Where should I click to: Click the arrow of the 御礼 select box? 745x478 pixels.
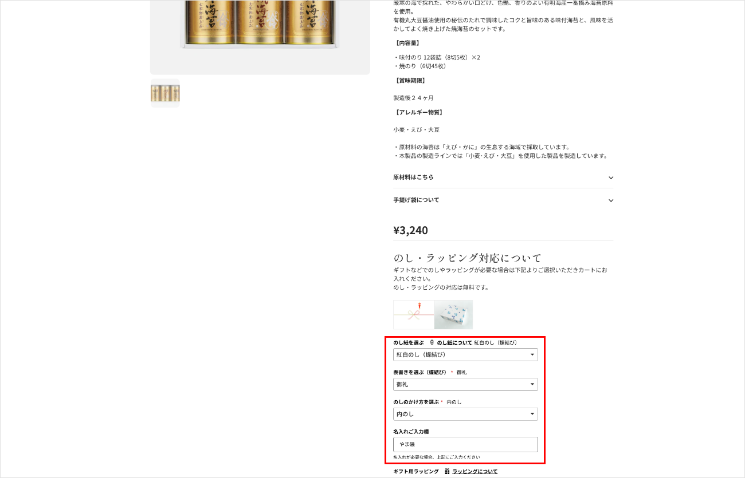532,385
